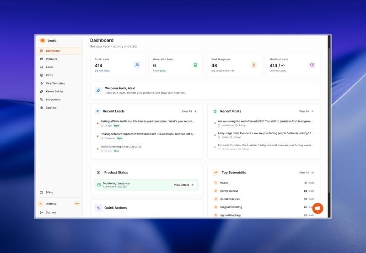Image resolution: width=366 pixels, height=253 pixels.
Task: Open the Integrations sidebar item
Action: (53, 100)
